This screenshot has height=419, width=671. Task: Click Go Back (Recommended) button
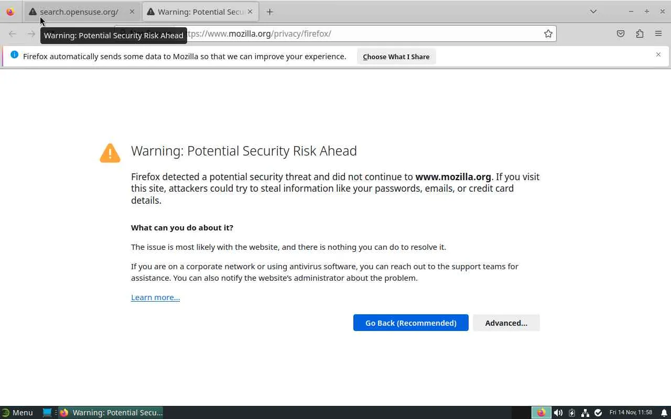click(x=410, y=323)
